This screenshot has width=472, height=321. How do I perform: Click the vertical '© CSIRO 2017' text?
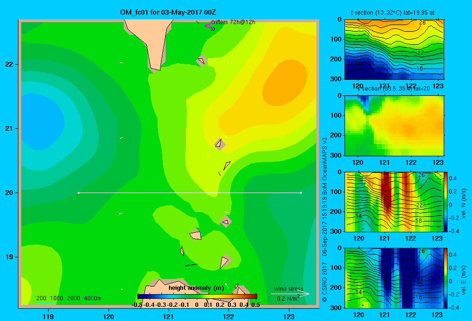click(325, 282)
